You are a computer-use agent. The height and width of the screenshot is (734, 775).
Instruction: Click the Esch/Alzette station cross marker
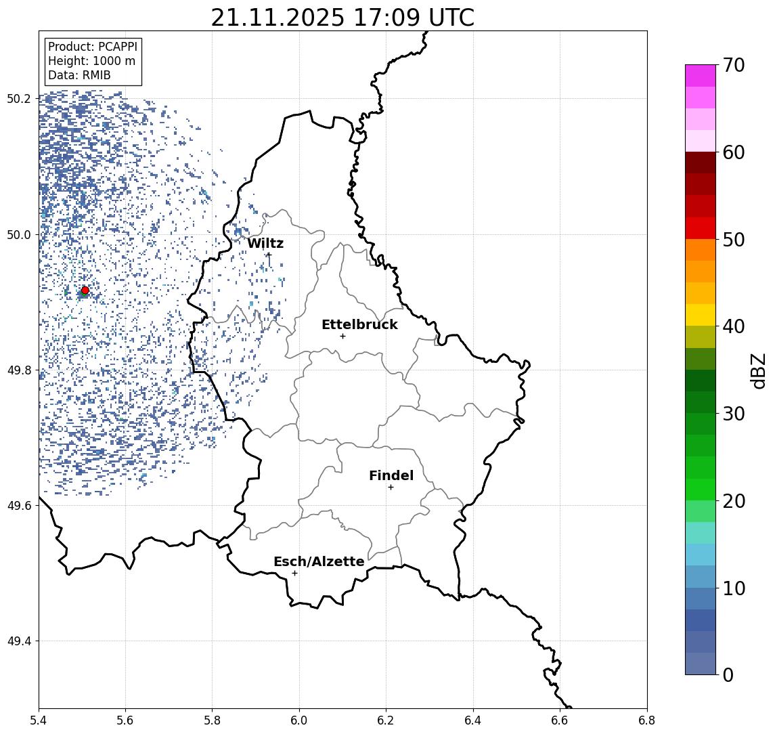point(294,574)
